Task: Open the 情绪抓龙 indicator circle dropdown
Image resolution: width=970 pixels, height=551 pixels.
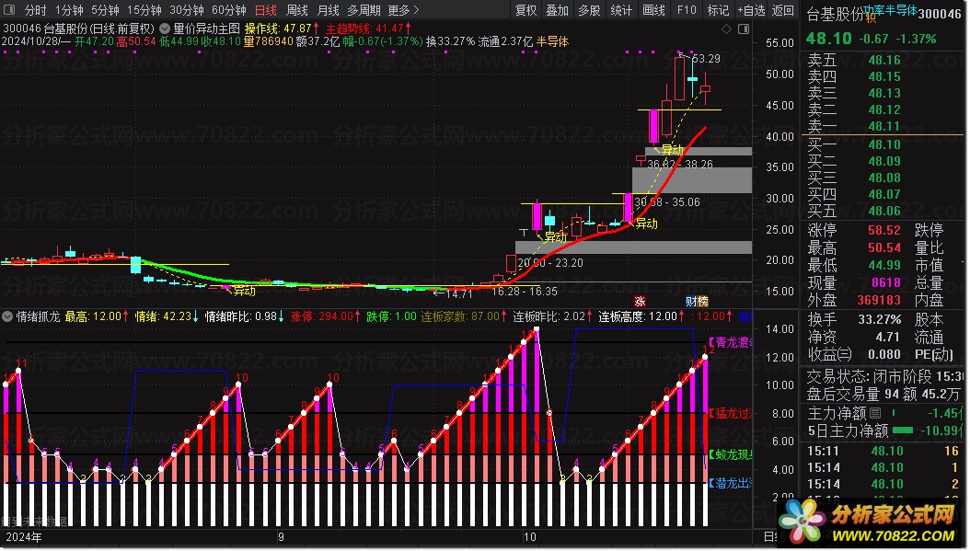Action: coord(7,316)
